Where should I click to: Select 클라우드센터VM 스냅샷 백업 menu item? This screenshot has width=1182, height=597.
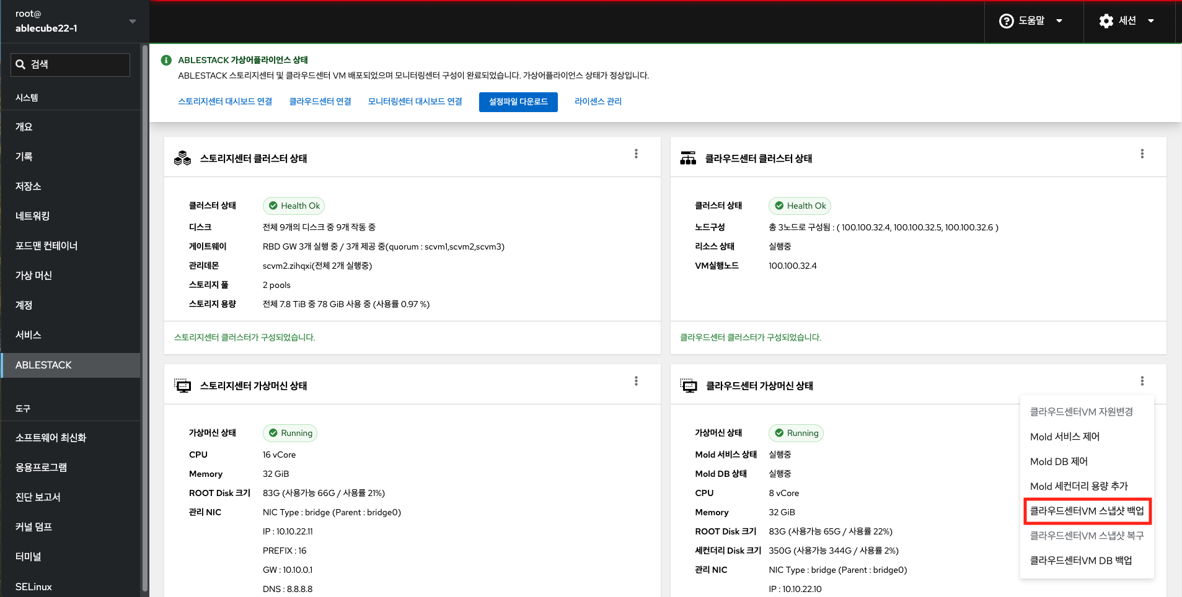[1087, 511]
